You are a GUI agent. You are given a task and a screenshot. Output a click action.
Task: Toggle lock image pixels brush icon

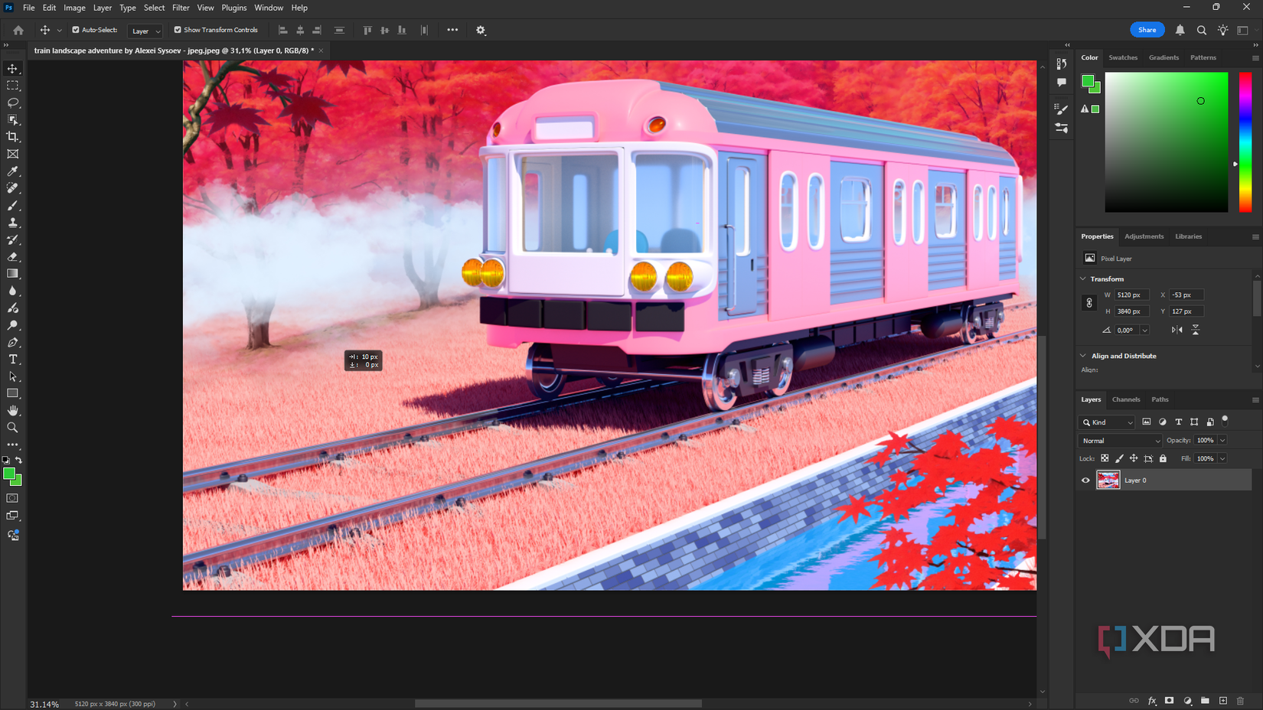click(1119, 458)
